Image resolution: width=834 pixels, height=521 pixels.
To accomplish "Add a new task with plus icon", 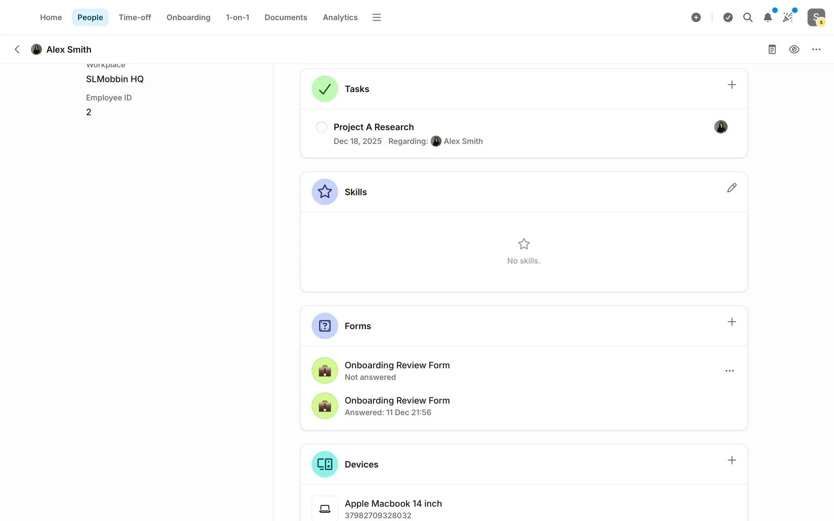I will pyautogui.click(x=731, y=85).
